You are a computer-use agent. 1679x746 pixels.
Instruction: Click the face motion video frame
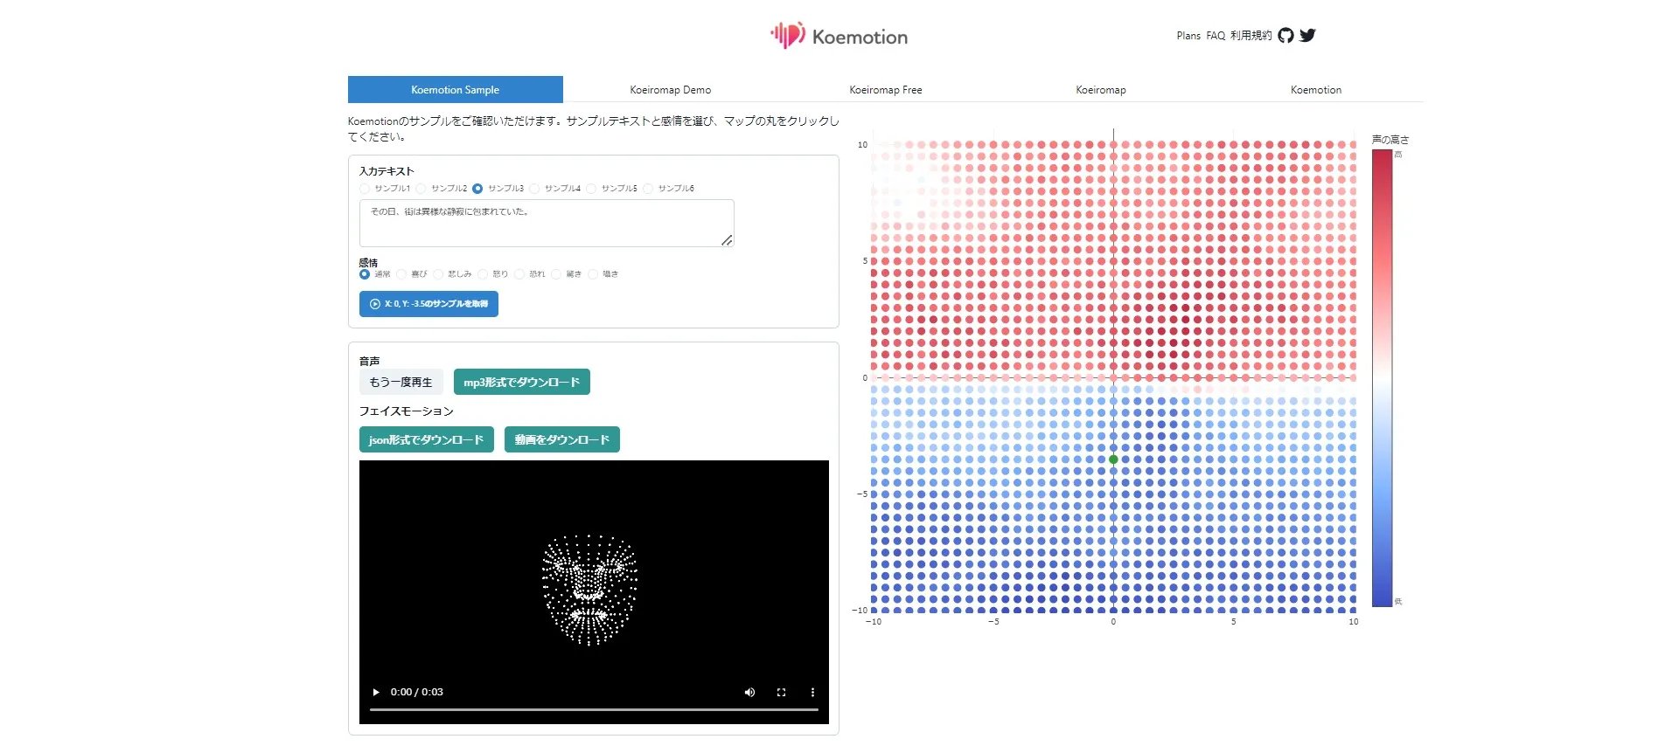tap(594, 591)
